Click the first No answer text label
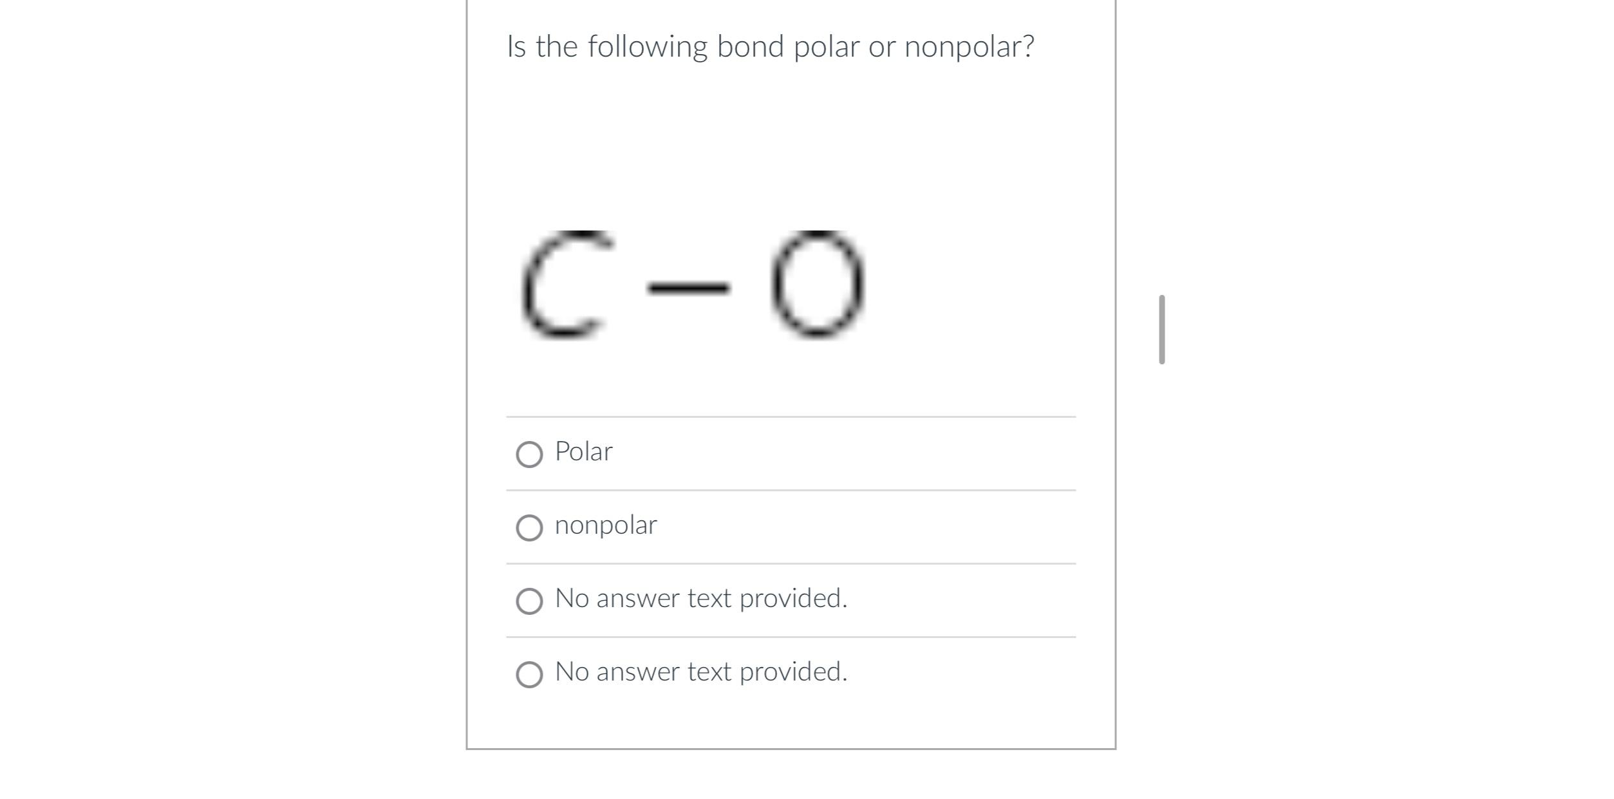 pos(700,598)
